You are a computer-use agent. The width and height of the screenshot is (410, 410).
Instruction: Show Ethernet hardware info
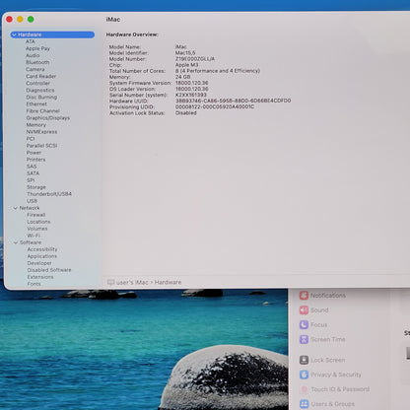(36, 103)
